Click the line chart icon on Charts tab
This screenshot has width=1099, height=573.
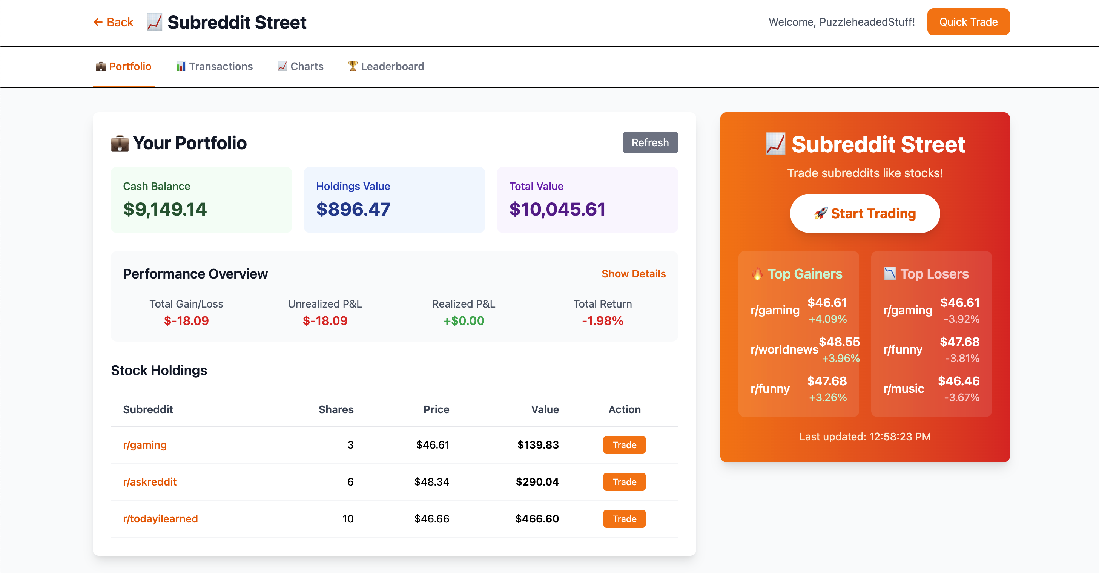point(282,66)
